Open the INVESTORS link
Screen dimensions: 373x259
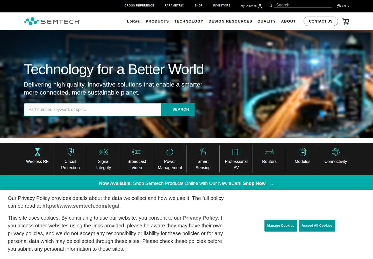click(222, 5)
